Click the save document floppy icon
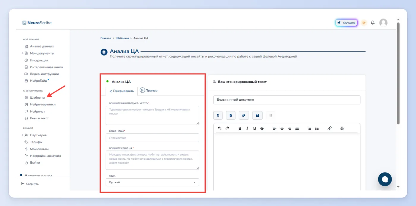 point(257,115)
